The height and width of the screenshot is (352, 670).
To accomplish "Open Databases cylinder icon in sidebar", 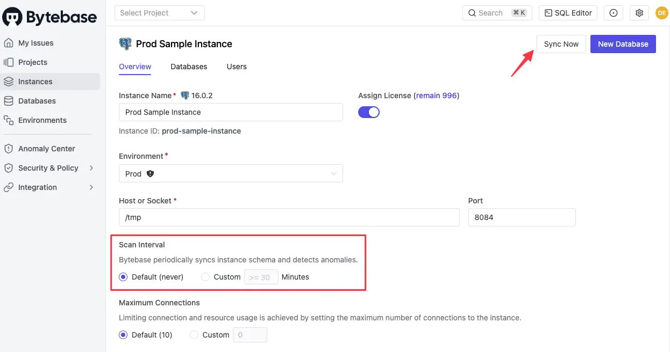I will (9, 101).
